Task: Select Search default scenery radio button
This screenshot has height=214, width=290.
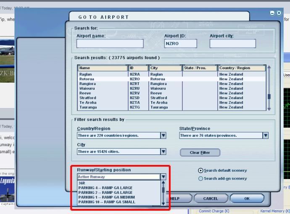Action: pyautogui.click(x=200, y=170)
